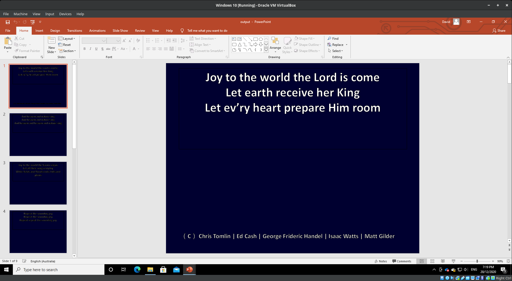Expand the Layout dropdown
Screen dimensions: 512x281
(67, 39)
